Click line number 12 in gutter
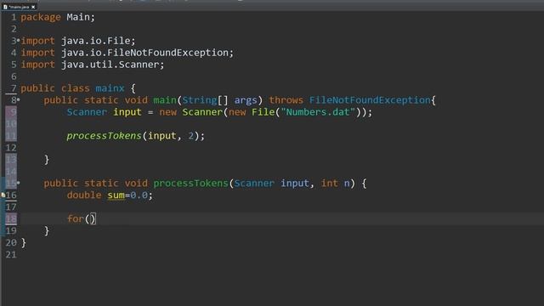 [11, 147]
